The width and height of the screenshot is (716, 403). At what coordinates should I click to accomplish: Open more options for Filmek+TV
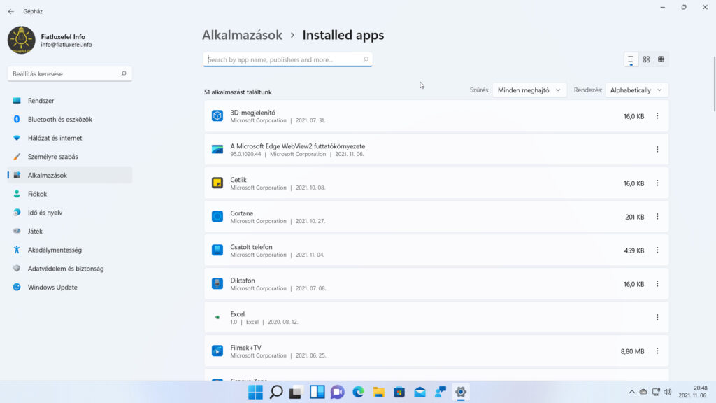pos(657,351)
